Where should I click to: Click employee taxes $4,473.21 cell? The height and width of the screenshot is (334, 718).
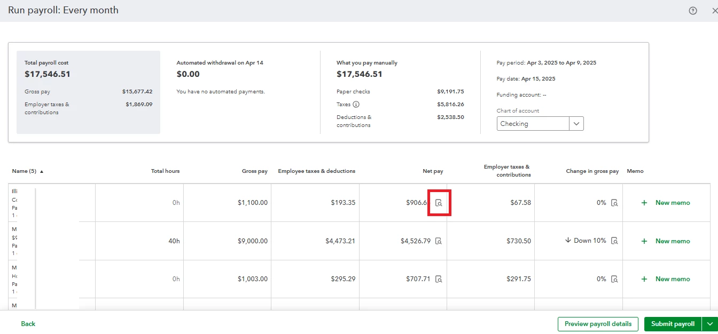340,241
